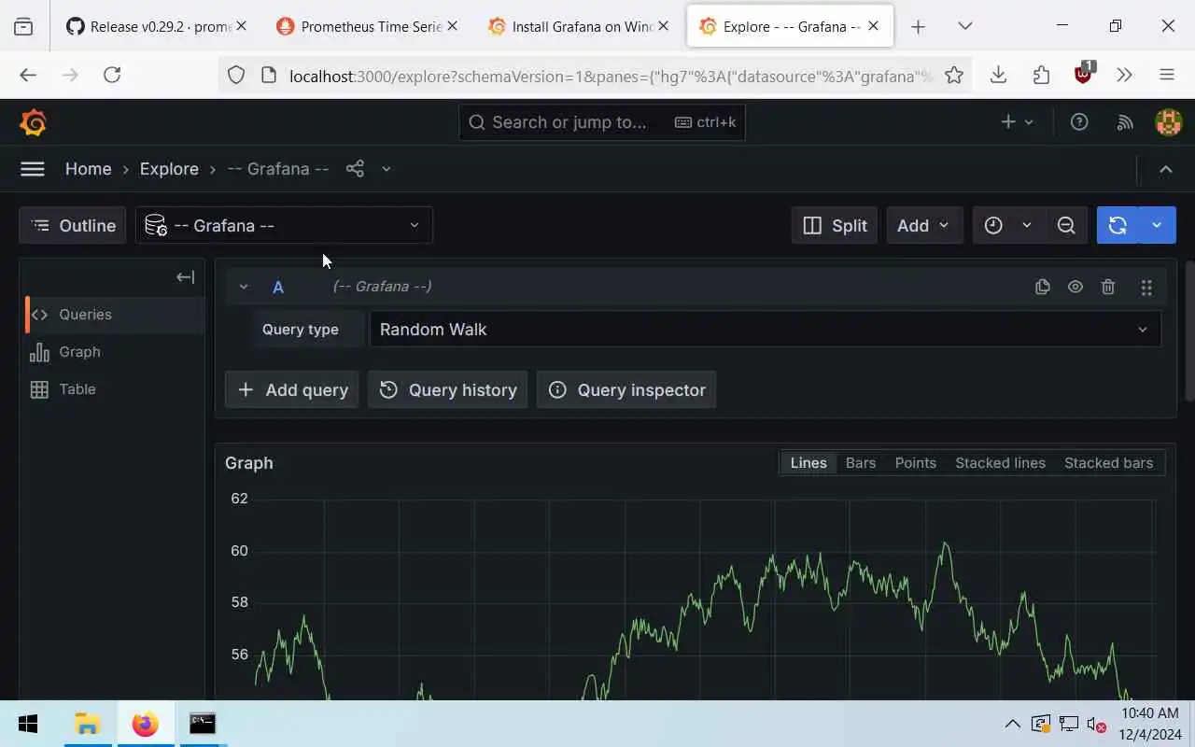Screen dimensions: 1195x747
Task: Open the Command Prompt taskbar icon
Action: 203,724
